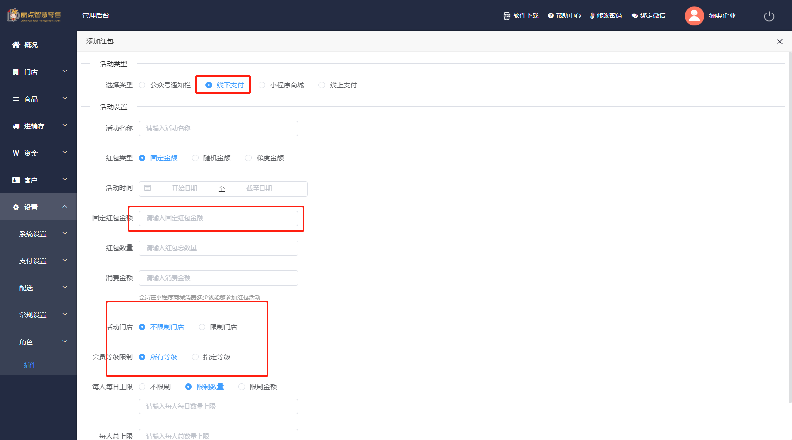Click the 绑定微信 chat icon
The height and width of the screenshot is (440, 792).
[634, 16]
